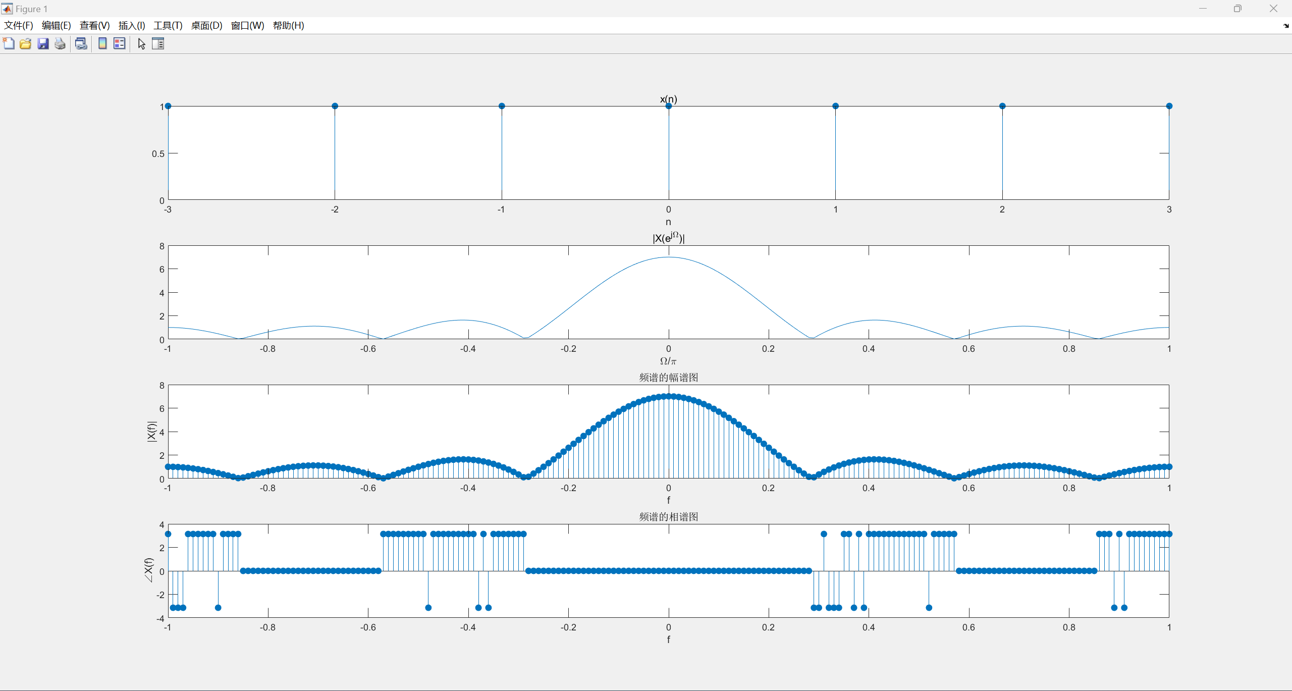Open file using the folder icon

(26, 44)
